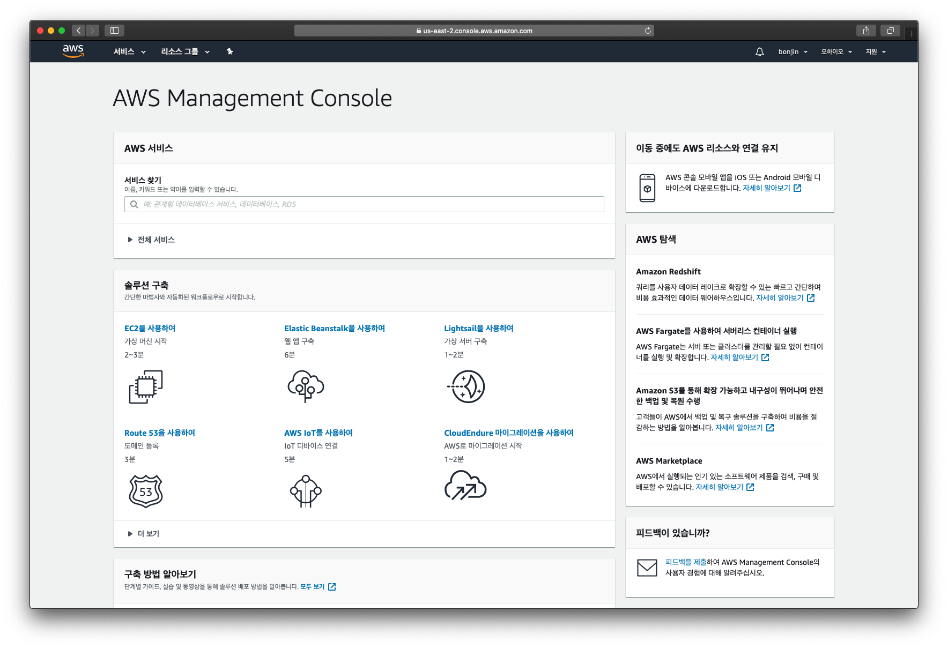Viewport: 948px width, 648px height.
Task: Go back with Safari back arrow
Action: point(79,31)
